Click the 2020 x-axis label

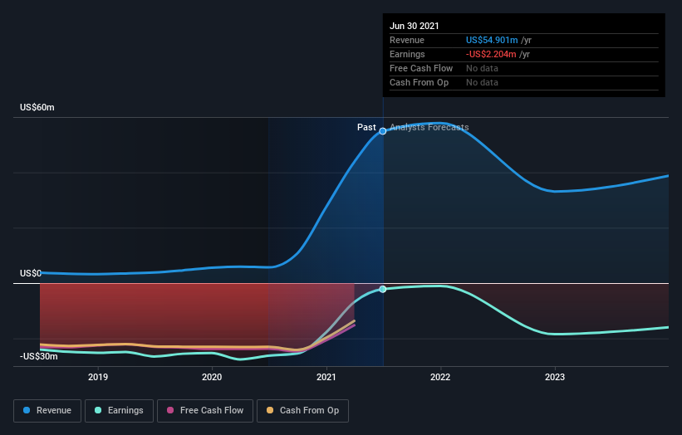coord(212,377)
